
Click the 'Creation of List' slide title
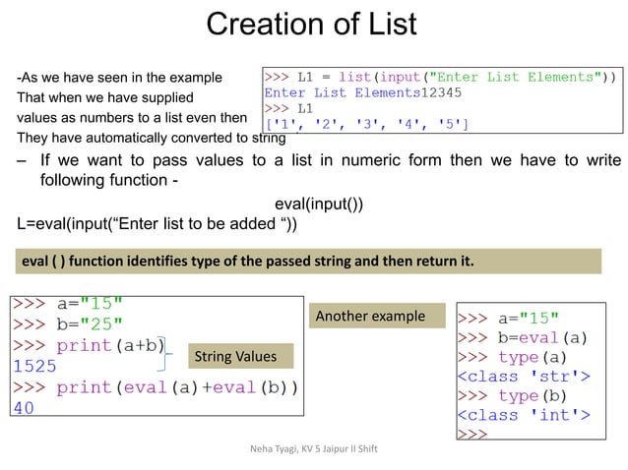312,24
